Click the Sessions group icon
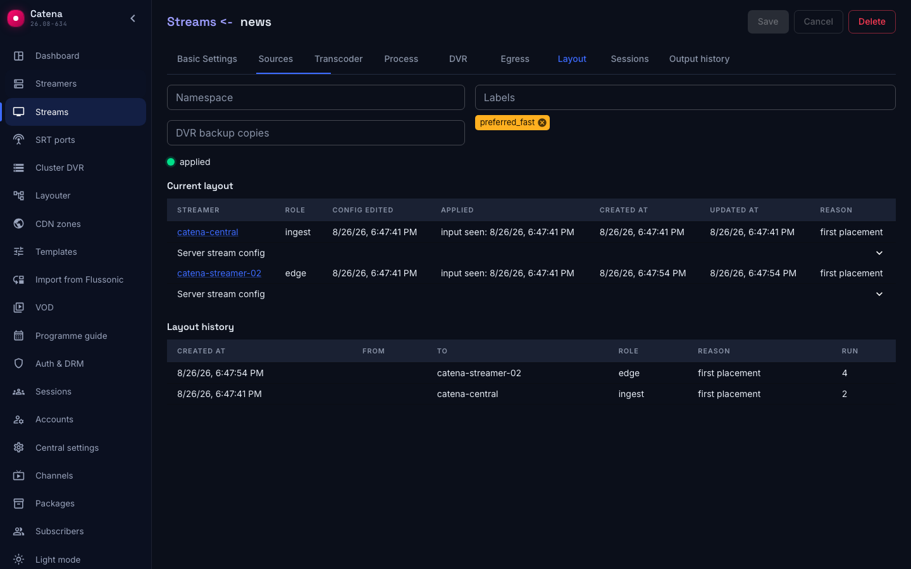Viewport: 911px width, 569px height. pos(19,391)
